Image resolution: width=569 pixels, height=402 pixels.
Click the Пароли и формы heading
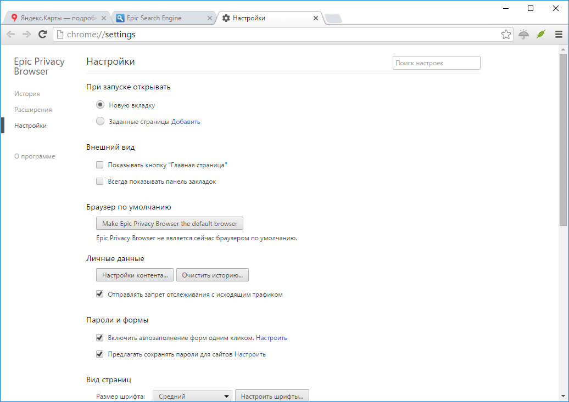coord(118,320)
